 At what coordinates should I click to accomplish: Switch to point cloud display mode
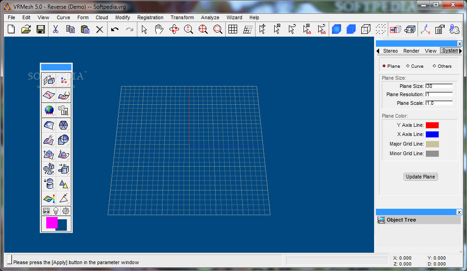[380, 29]
